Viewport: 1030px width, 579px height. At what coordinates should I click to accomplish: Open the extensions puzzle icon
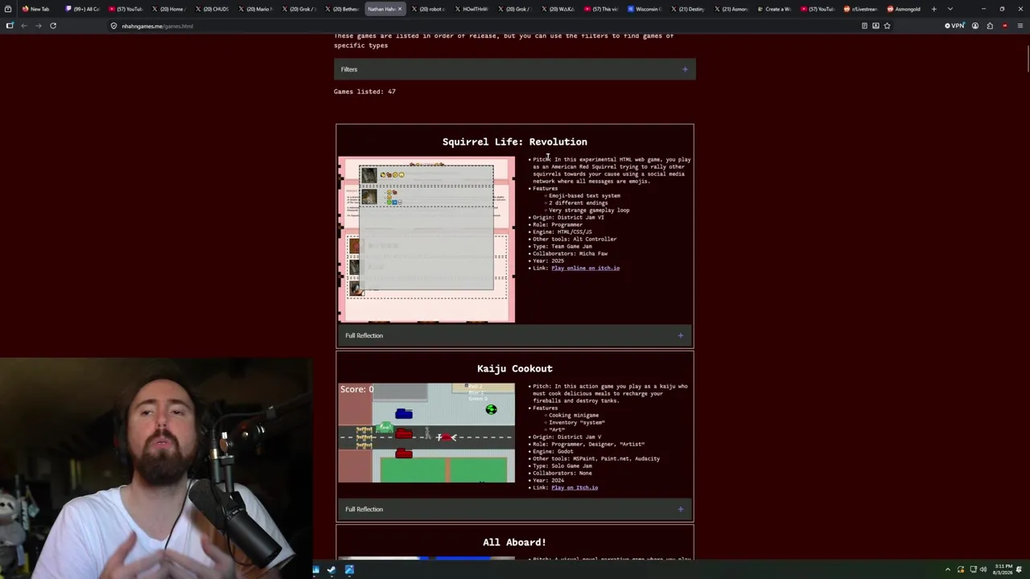click(x=990, y=26)
